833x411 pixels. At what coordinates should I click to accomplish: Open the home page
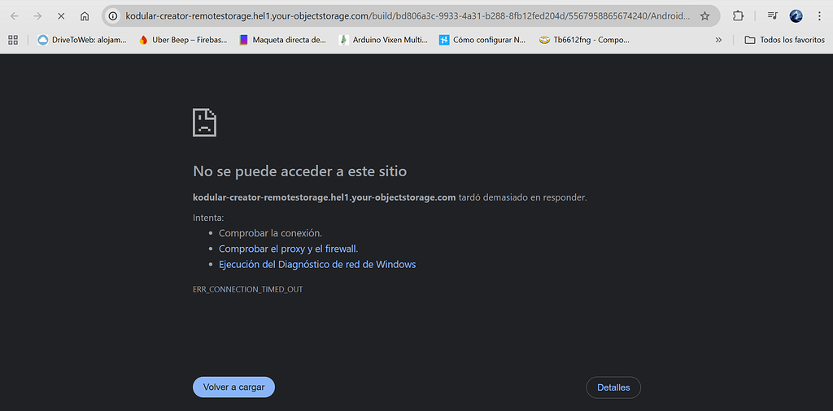tap(85, 16)
